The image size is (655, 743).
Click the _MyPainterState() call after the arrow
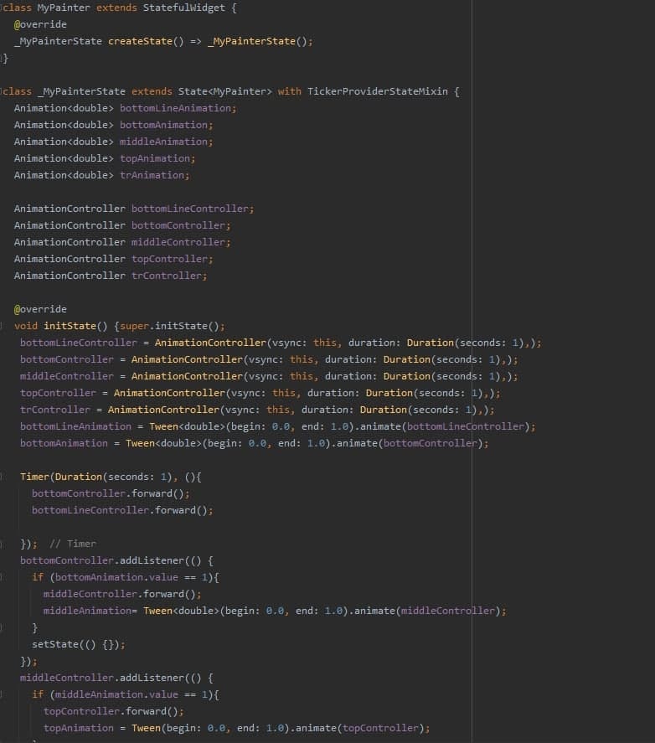pyautogui.click(x=260, y=41)
